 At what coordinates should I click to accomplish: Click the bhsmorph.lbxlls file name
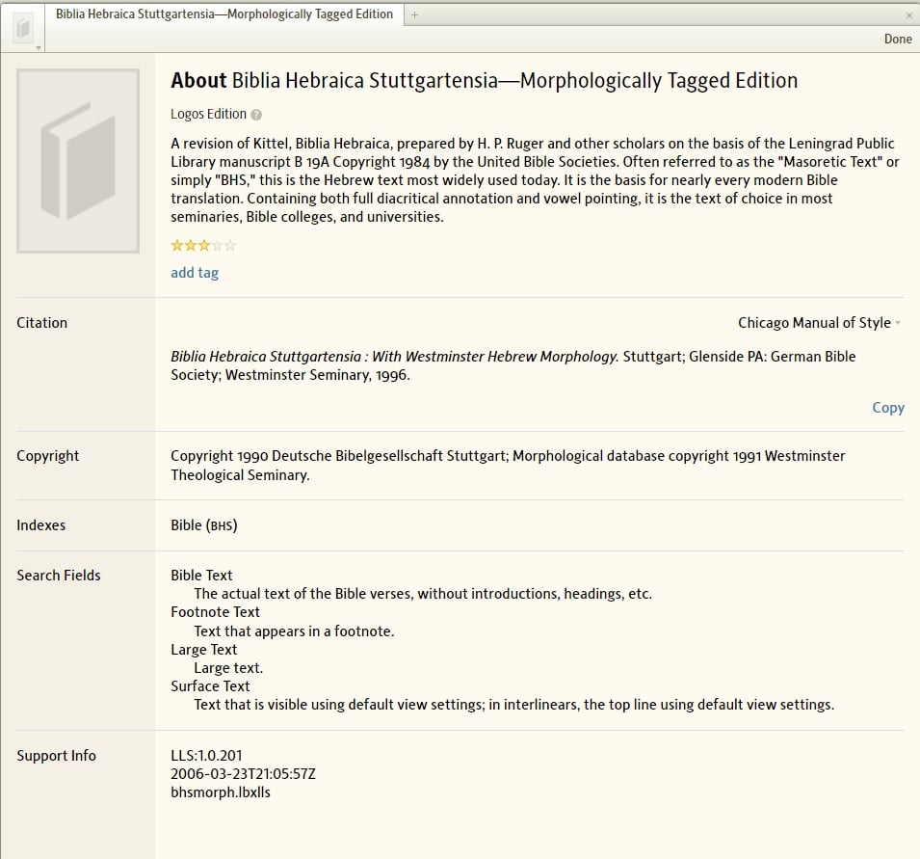(221, 792)
